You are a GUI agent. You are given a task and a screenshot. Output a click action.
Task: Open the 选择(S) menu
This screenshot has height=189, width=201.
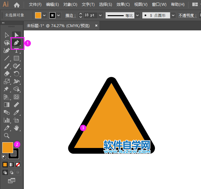click(106, 5)
